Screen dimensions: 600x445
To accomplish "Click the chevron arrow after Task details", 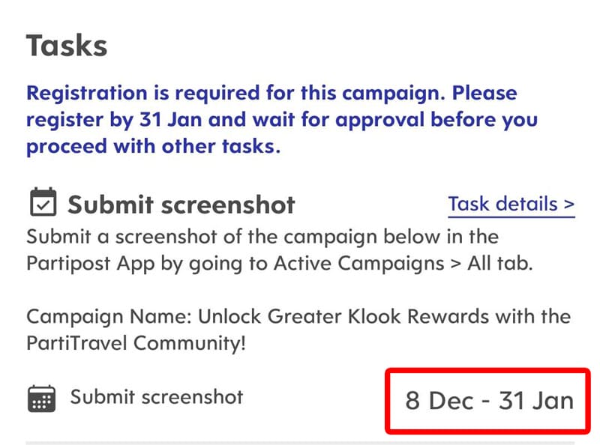I will (569, 205).
